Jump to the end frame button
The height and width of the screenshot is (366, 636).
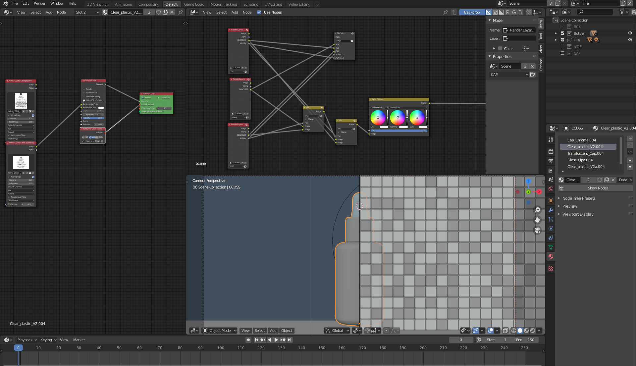(290, 340)
